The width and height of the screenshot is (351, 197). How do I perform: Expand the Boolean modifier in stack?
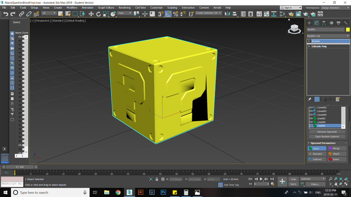point(309,41)
